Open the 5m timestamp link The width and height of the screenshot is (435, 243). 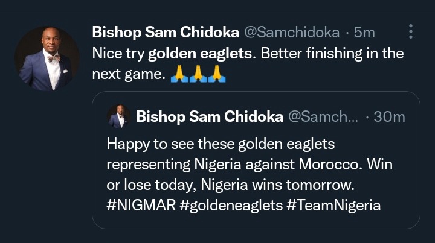pos(364,32)
